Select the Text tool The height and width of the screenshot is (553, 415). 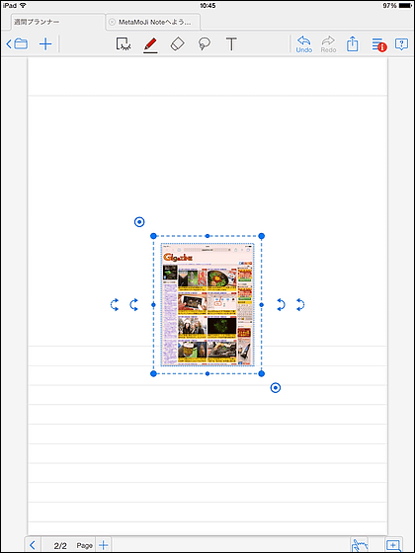(x=231, y=44)
